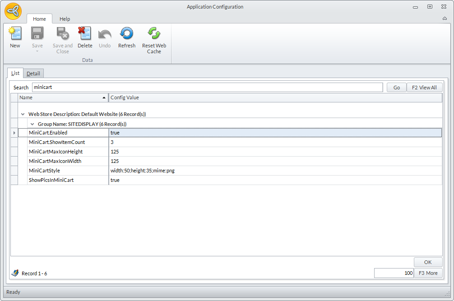Click the application logo orb
This screenshot has width=454, height=301.
click(13, 11)
